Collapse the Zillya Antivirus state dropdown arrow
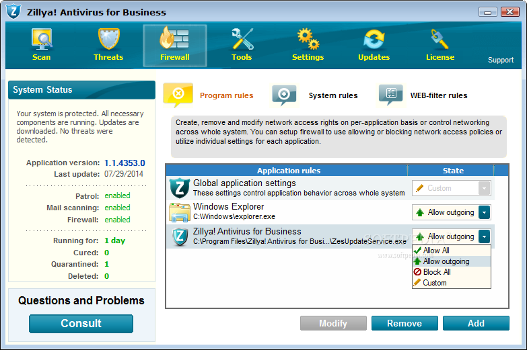 point(484,236)
